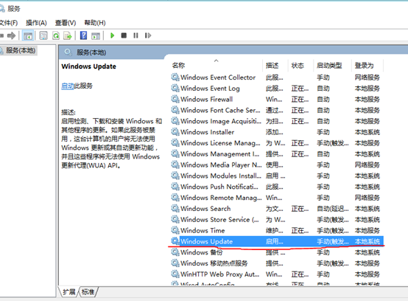Screen dimensions: 408x301
Task: Click gear icon of Windows Search
Action: [175, 209]
